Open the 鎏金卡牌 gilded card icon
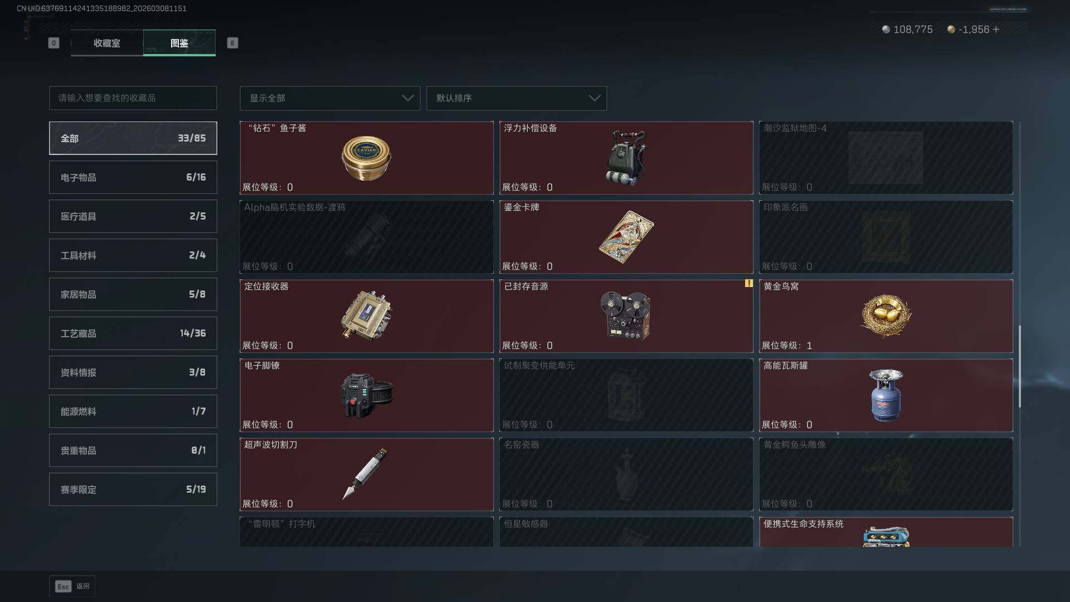Viewport: 1070px width, 602px height. coord(626,237)
